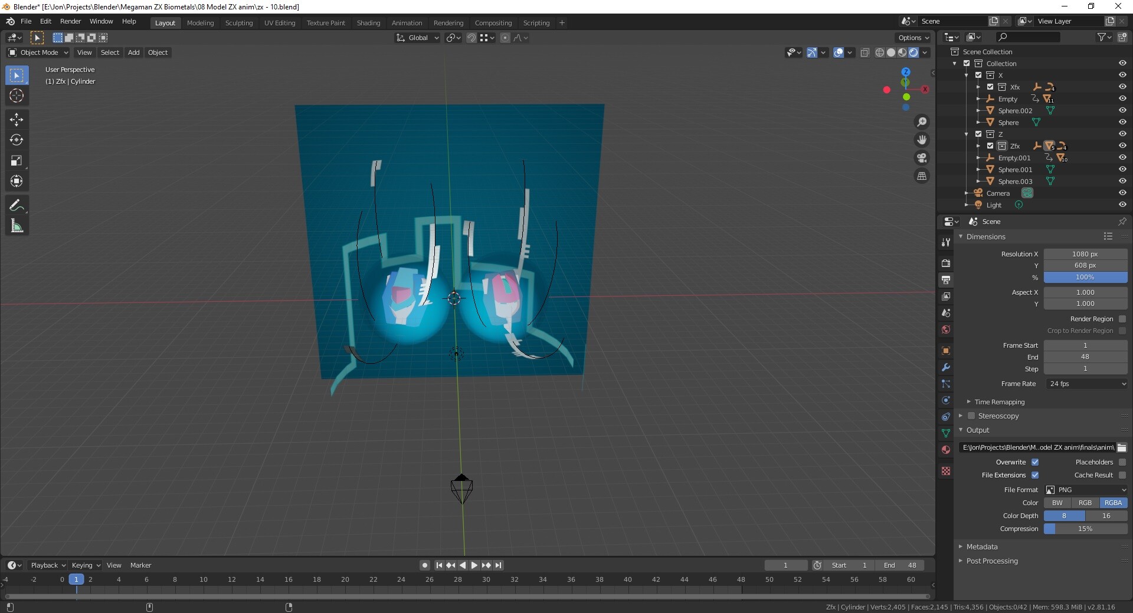Uncheck the Overwrite checkbox
The width and height of the screenshot is (1133, 613).
click(x=1035, y=462)
